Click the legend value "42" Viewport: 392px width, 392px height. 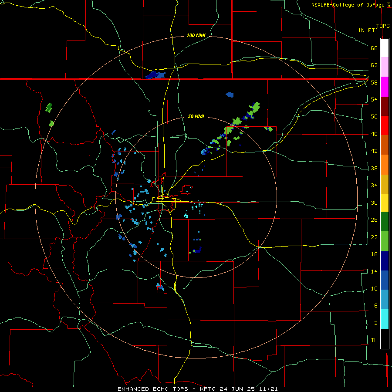coord(374,151)
